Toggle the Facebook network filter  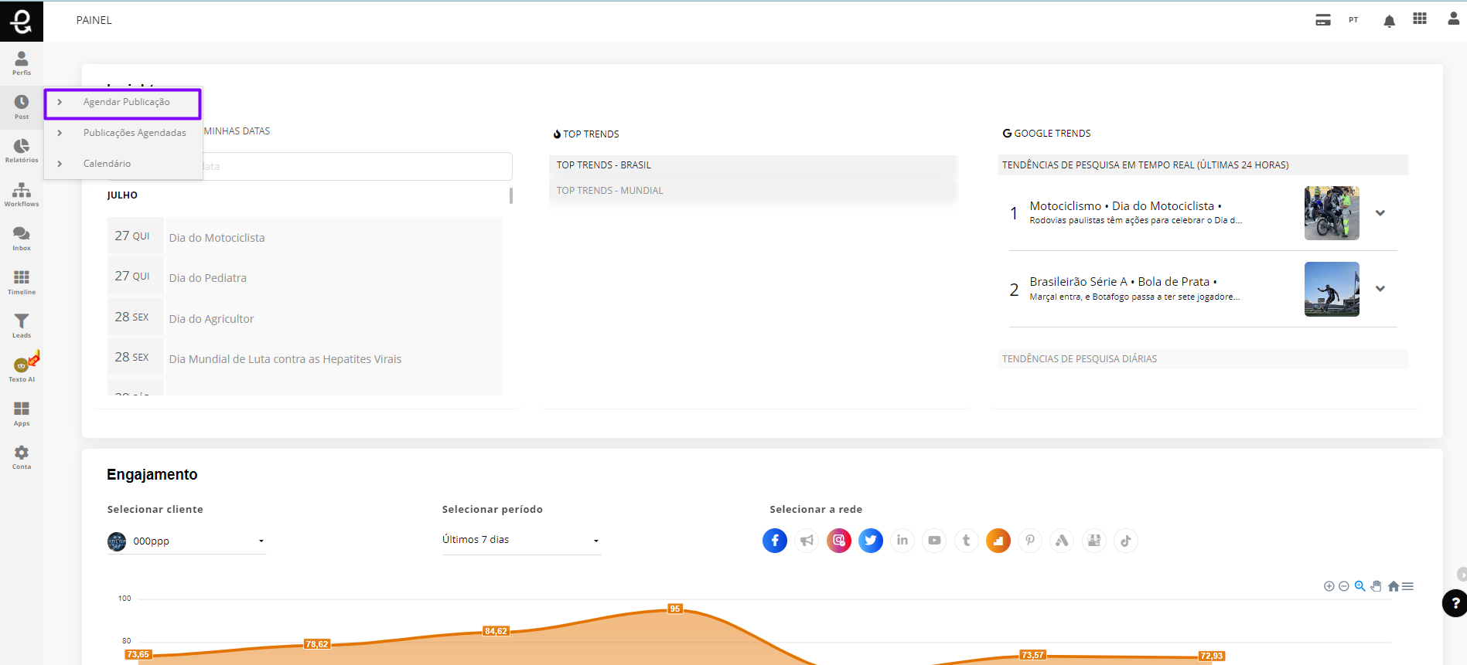pyautogui.click(x=775, y=541)
